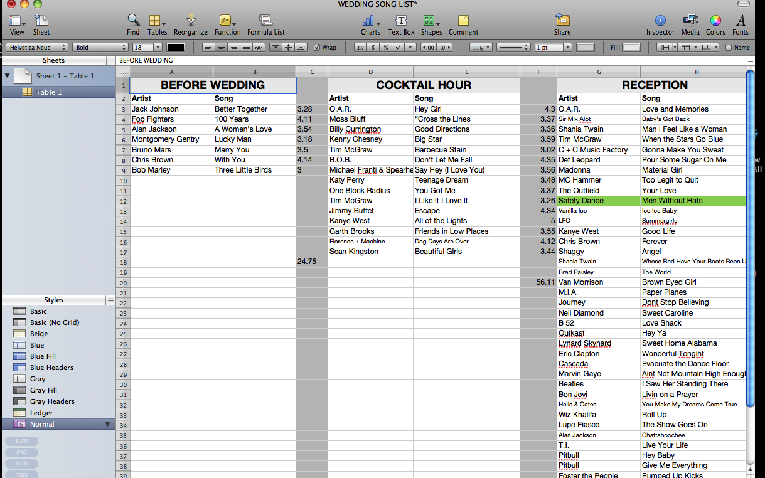This screenshot has width=765, height=478.
Task: Insert a Text Box
Action: coord(401,24)
